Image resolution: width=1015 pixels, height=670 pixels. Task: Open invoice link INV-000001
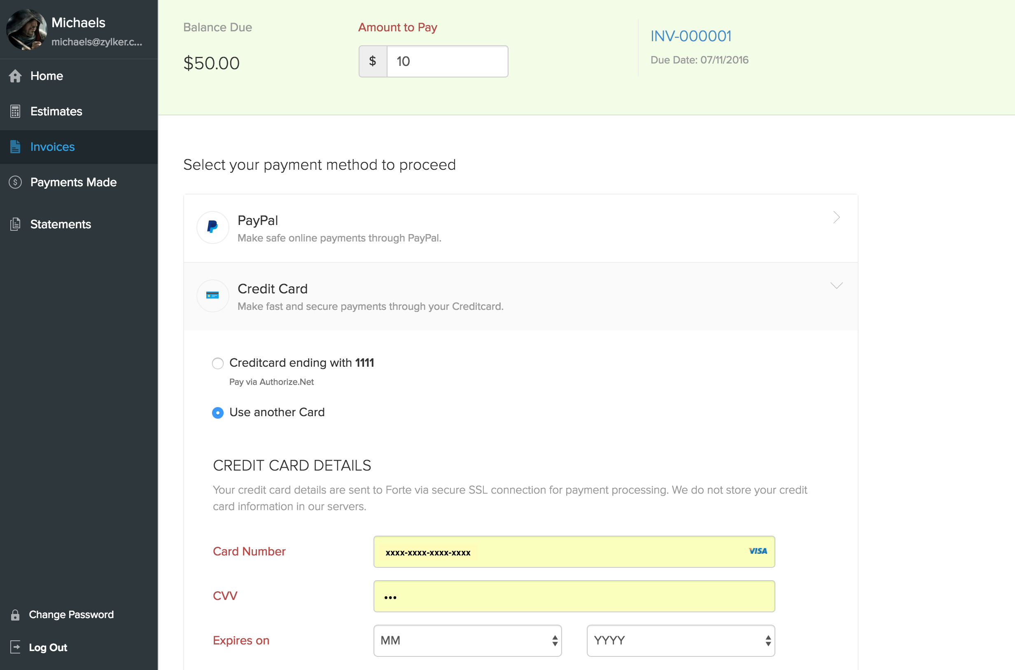[691, 36]
